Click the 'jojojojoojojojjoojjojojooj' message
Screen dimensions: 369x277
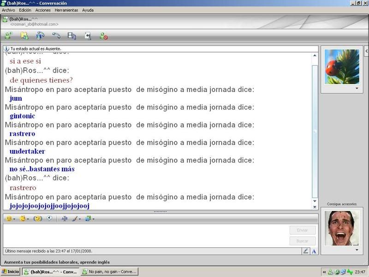(x=49, y=206)
